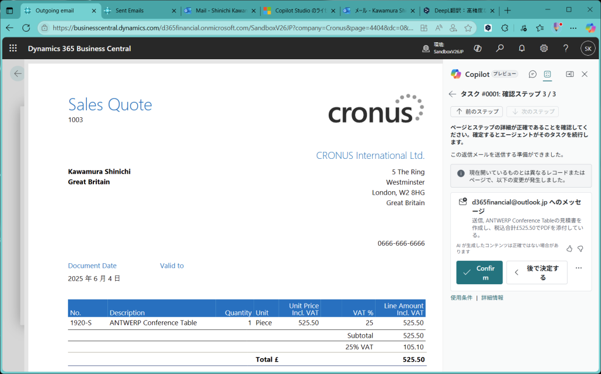Screen dimensions: 601x374
Task: Add this page to browser favorites star
Action: [468, 28]
